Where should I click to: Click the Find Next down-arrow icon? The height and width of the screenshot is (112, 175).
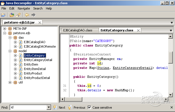55,107
